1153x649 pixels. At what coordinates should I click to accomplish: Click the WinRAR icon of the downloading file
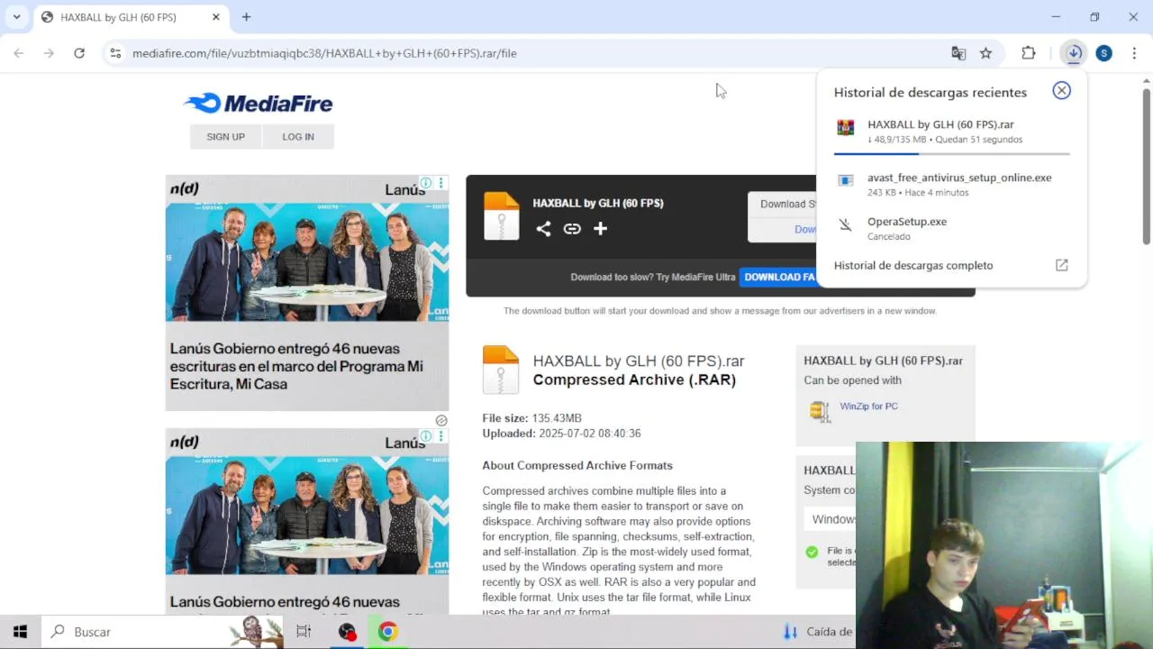845,127
